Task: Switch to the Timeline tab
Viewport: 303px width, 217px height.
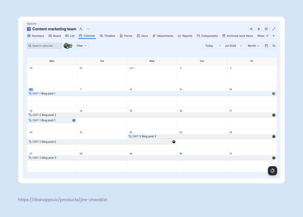Action: (x=107, y=36)
